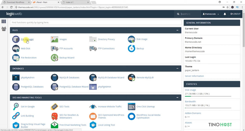Click the notifications bell icon

pos(225,14)
